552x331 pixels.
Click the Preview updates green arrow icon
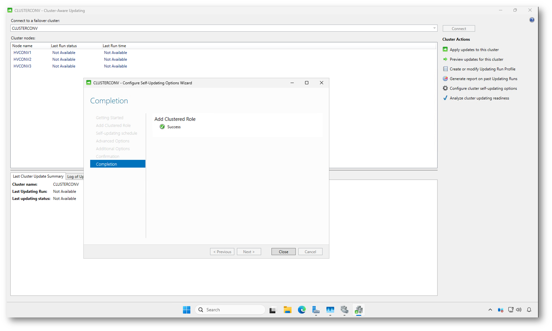[445, 59]
